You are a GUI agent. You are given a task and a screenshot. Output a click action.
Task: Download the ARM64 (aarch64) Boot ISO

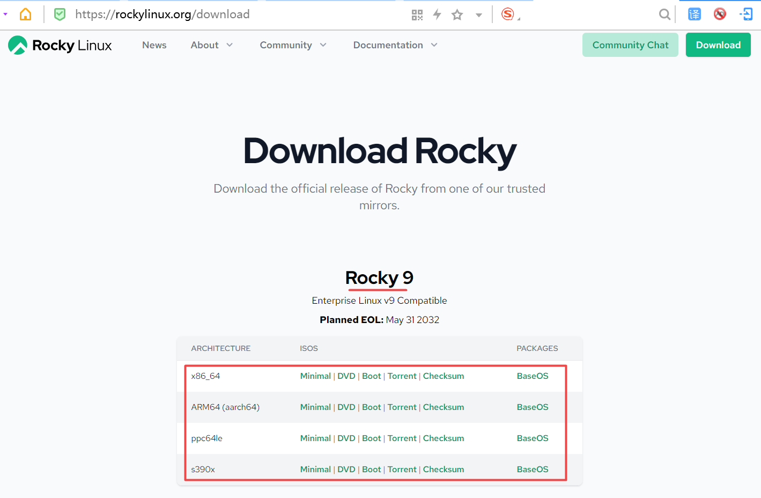372,407
